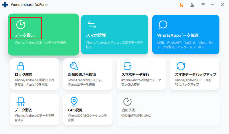
Task: Click the Wondershare Dr.Fone logo
Action: click(6, 5)
